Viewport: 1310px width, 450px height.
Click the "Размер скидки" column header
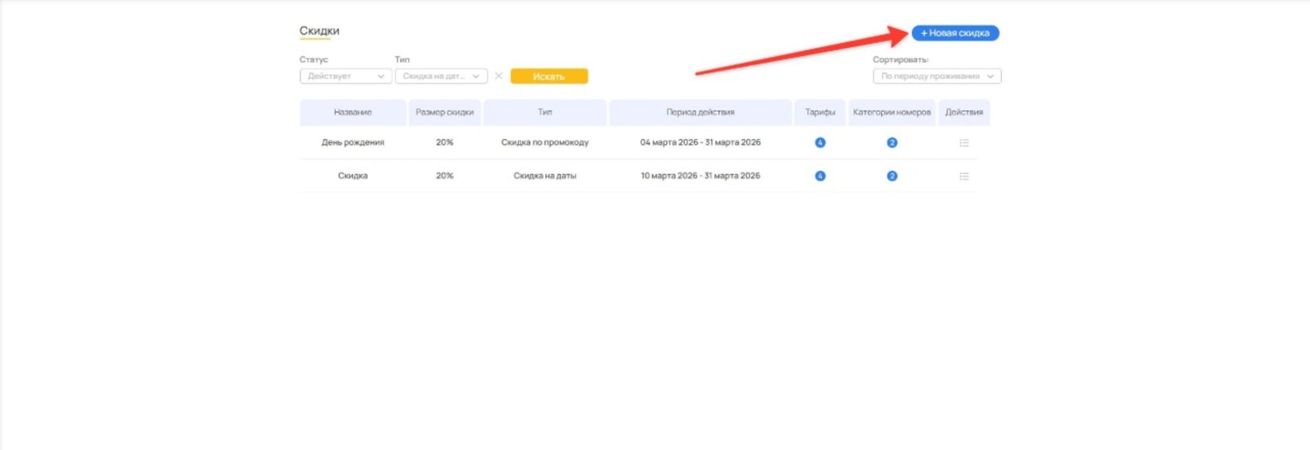[444, 113]
